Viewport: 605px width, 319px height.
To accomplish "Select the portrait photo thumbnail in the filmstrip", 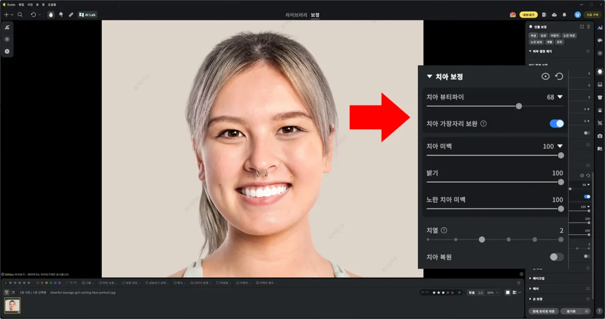I will coord(14,305).
